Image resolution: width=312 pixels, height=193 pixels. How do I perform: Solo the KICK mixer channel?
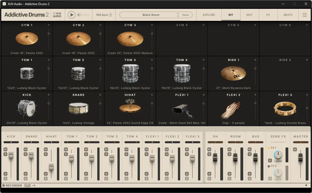pyautogui.click(x=5, y=154)
